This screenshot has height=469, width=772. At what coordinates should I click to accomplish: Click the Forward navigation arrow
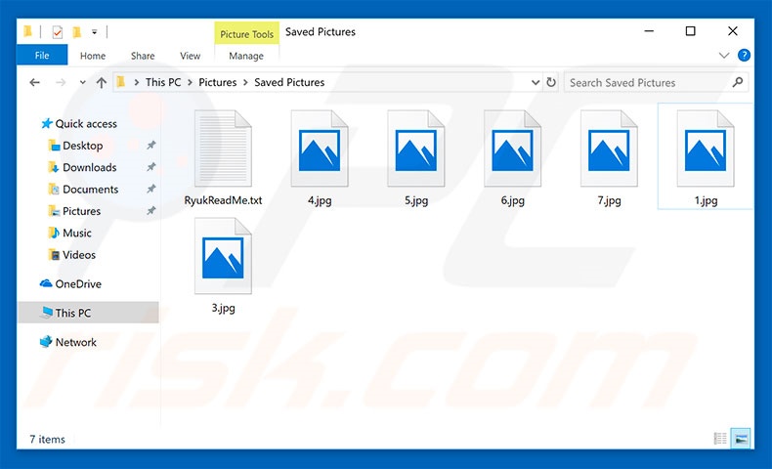(61, 82)
